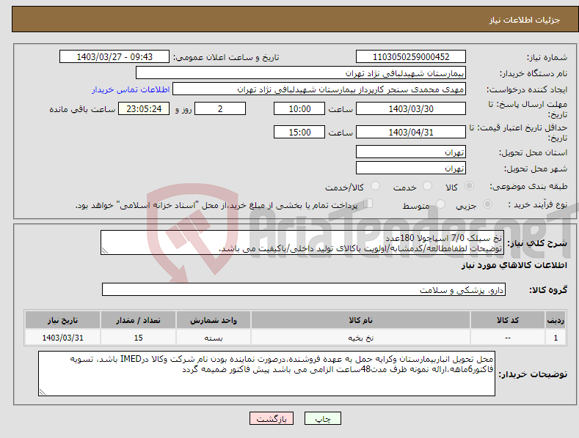Screen dimensions: 579x438
Task: Click the گروه کالا field دارو، پزشکی و سلامت
Action: pyautogui.click(x=304, y=290)
